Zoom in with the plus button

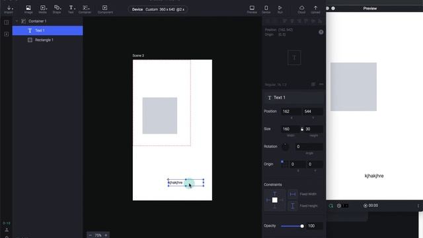coord(106,235)
